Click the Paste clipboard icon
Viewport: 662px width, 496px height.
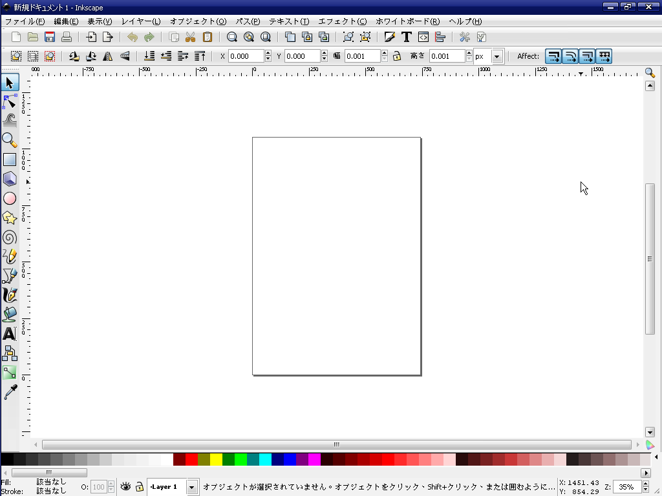tap(208, 37)
